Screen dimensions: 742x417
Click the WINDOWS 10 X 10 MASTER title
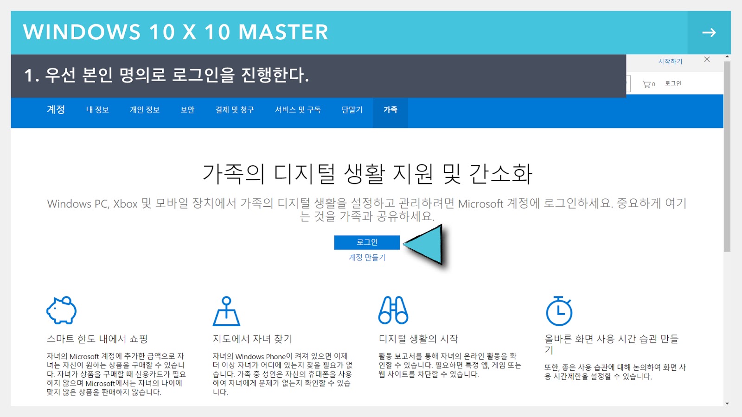pyautogui.click(x=176, y=32)
